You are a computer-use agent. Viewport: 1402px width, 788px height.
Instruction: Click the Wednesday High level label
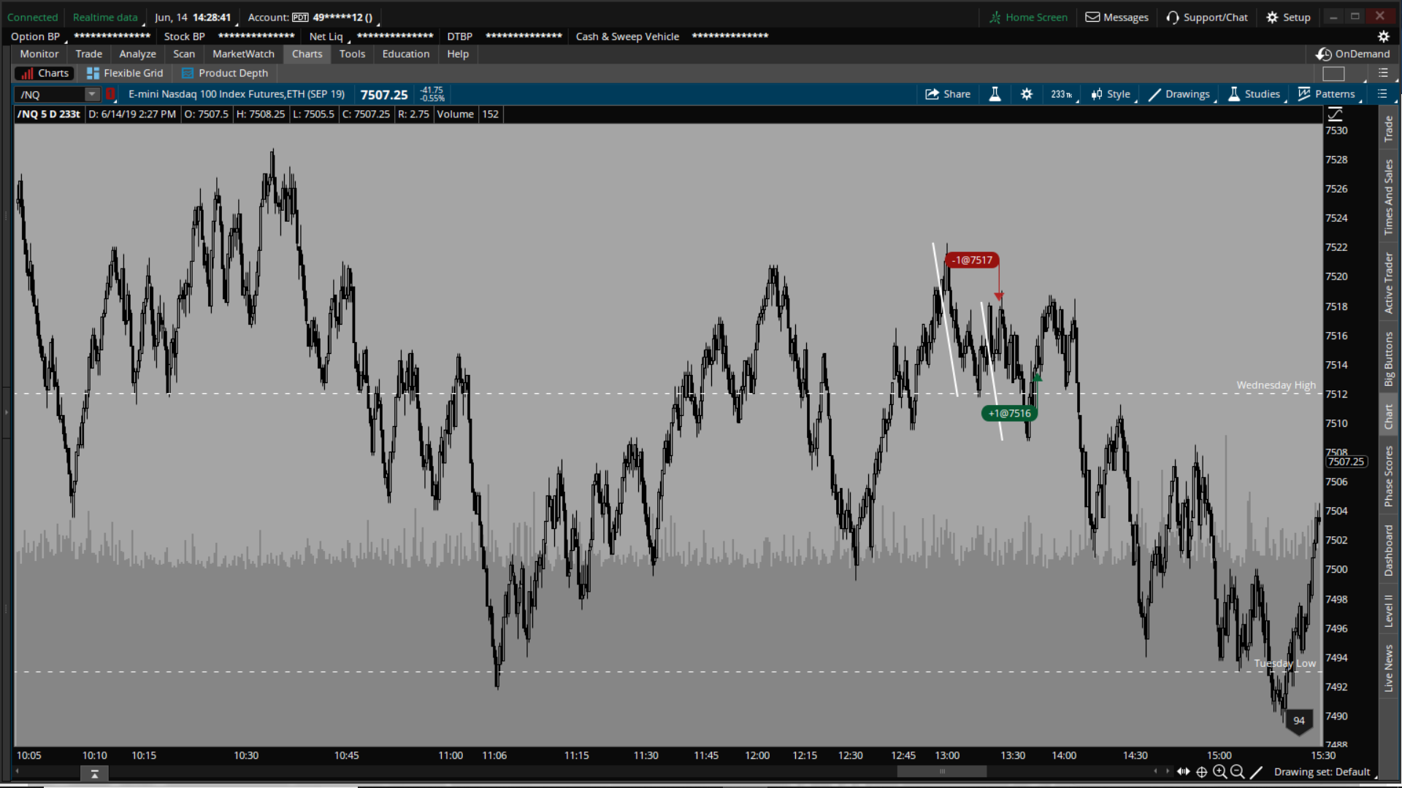[x=1276, y=385]
